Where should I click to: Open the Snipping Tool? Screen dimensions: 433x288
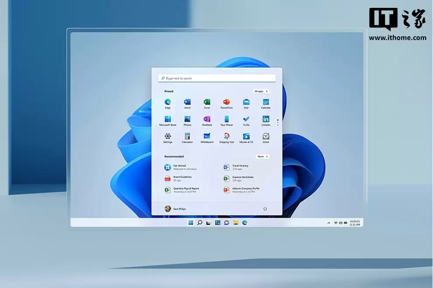point(227,137)
